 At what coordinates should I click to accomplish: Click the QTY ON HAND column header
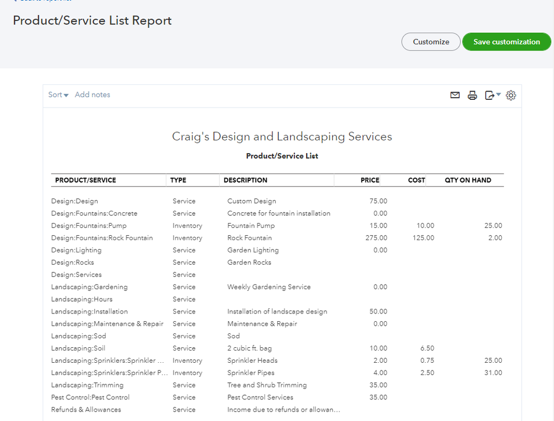[467, 180]
